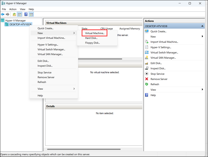Click Edit Disk... in Actions pane
The height and width of the screenshot is (157, 208).
(156, 63)
